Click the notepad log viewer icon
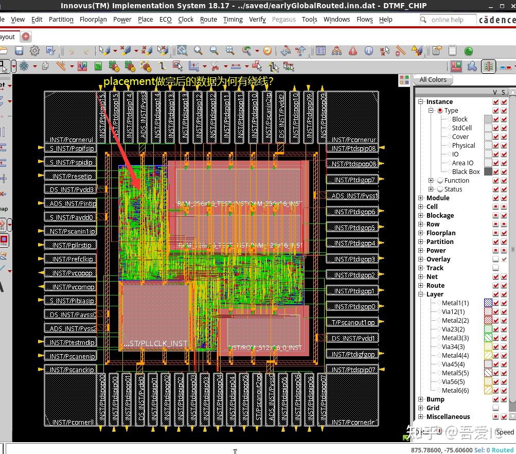 [453, 50]
